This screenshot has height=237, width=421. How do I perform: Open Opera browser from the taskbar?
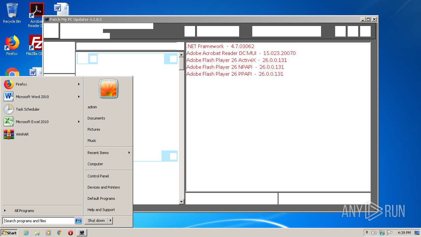pyautogui.click(x=70, y=233)
